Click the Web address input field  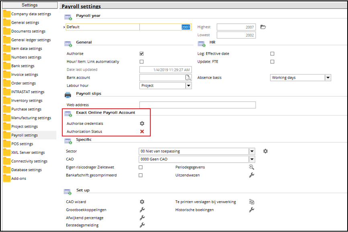pos(198,105)
